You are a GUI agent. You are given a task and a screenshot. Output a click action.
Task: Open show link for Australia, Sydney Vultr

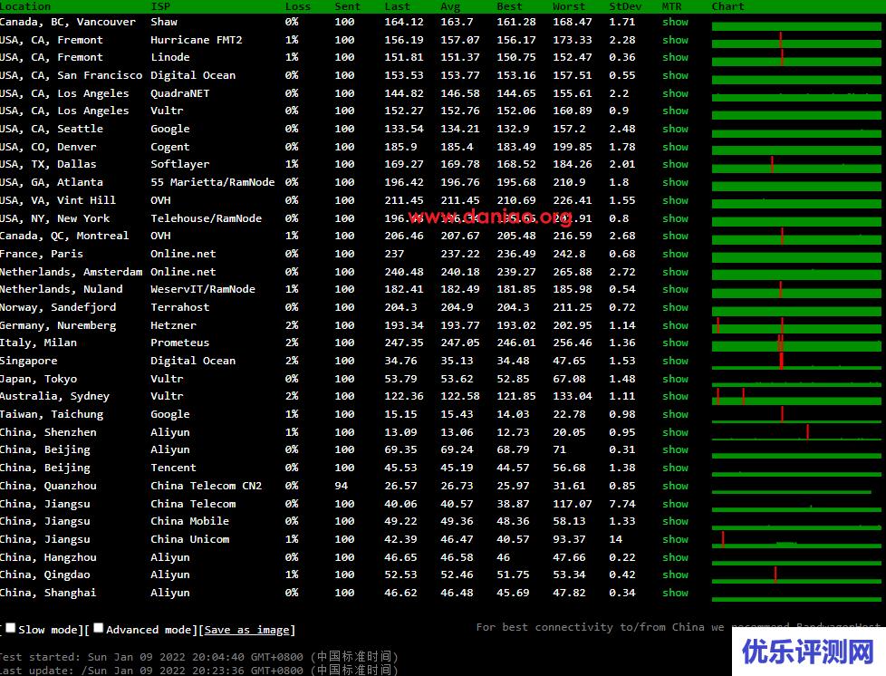[675, 396]
